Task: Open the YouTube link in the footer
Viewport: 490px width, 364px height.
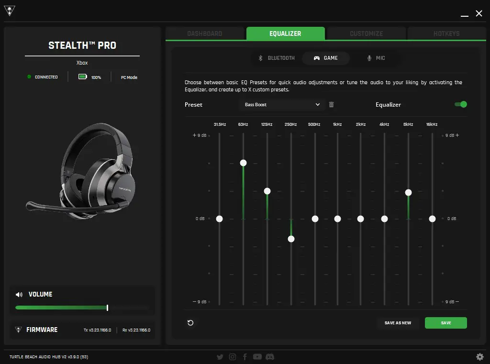Action: (257, 357)
